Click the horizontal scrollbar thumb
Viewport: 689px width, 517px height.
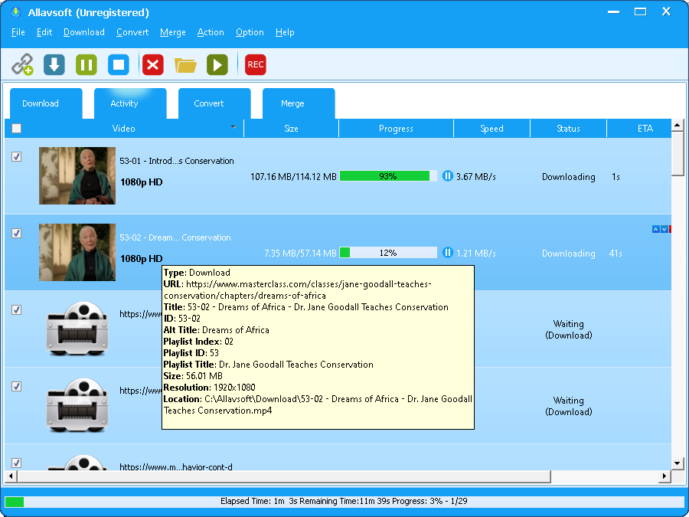tap(284, 476)
